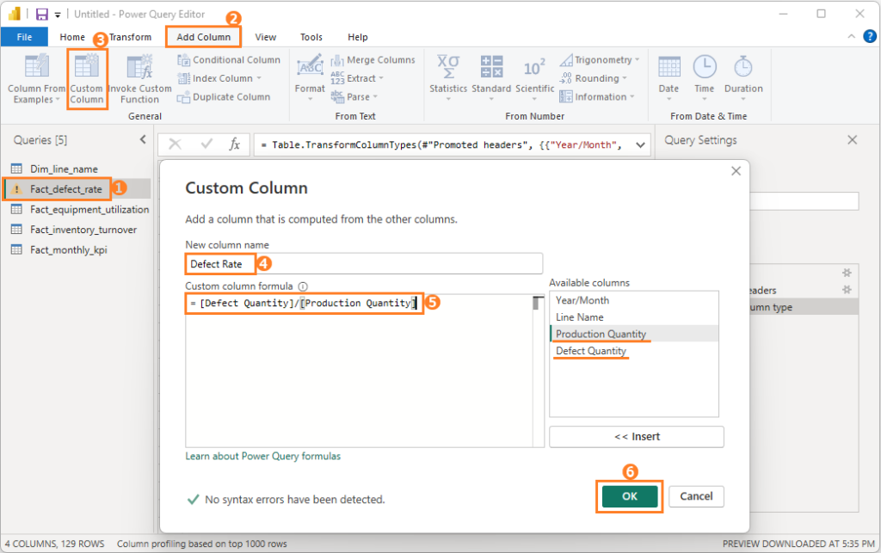Click Merge Columns command
Viewport: 881px width, 553px height.
click(x=373, y=59)
